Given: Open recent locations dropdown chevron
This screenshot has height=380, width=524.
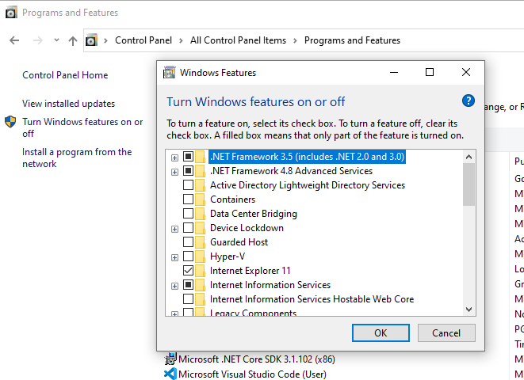Looking at the screenshot, I should tap(56, 40).
